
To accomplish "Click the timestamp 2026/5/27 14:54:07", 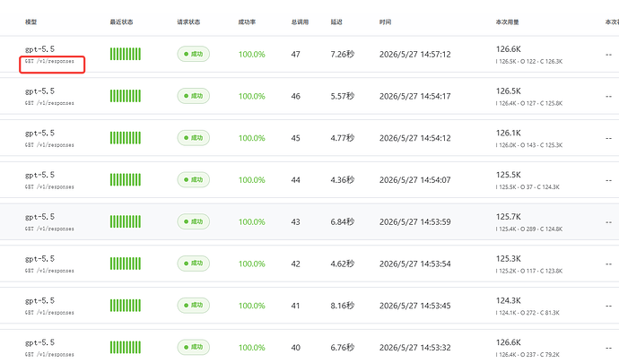I will 414,180.
